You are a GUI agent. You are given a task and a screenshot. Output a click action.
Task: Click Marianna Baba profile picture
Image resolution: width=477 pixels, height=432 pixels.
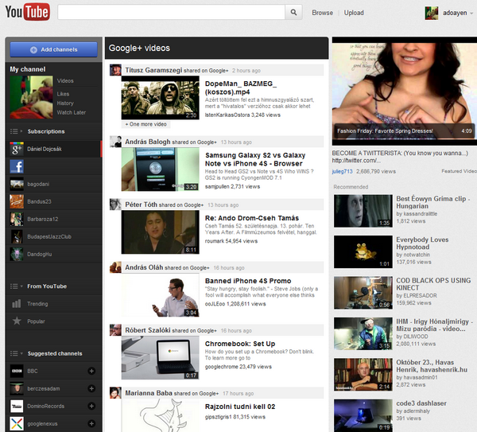coord(115,393)
